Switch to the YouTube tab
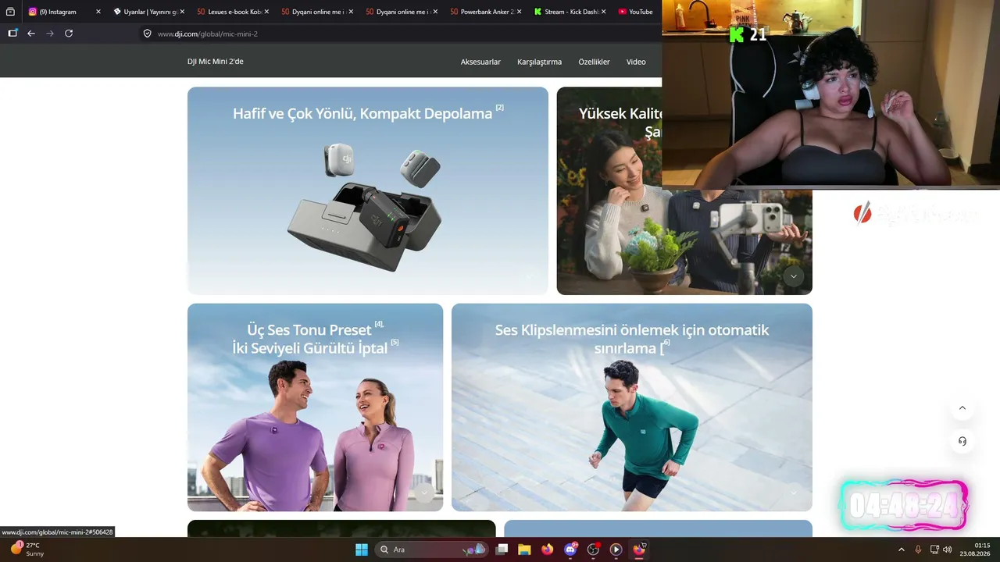 [x=637, y=12]
